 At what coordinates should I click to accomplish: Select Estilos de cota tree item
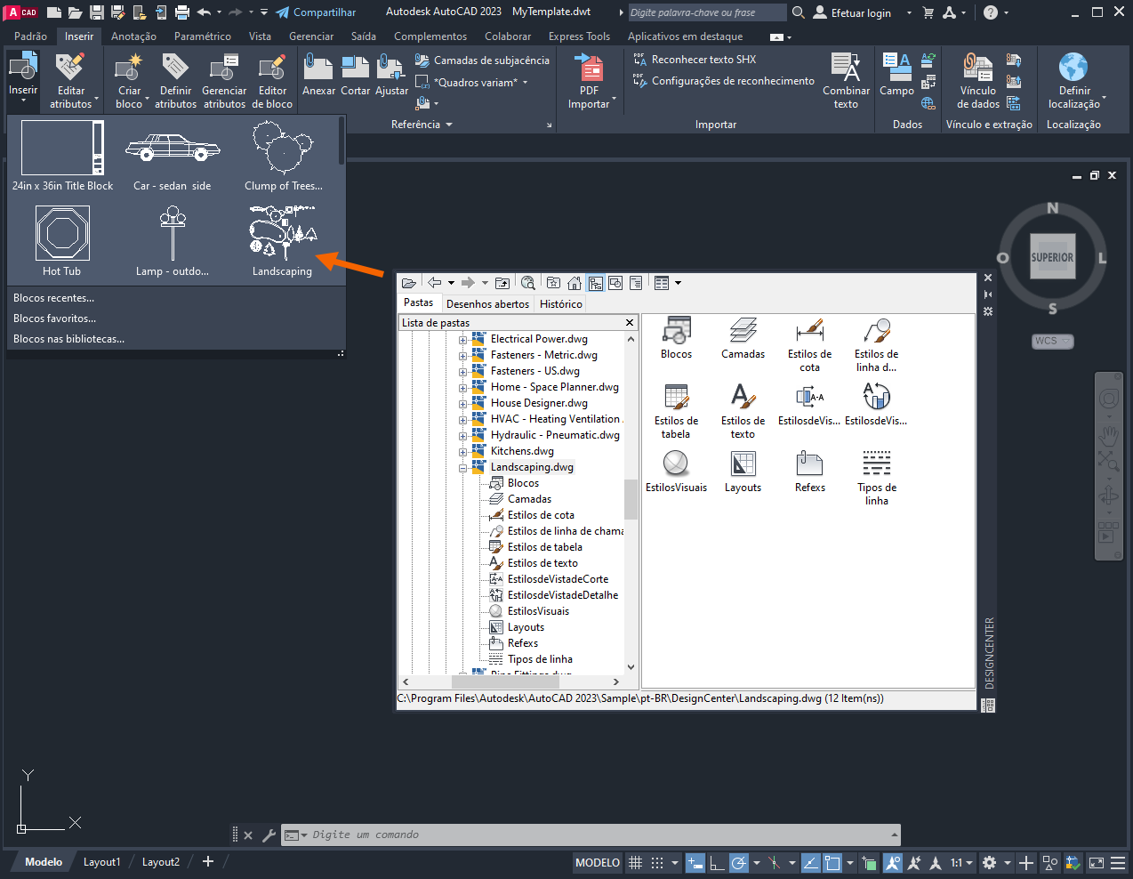point(541,515)
